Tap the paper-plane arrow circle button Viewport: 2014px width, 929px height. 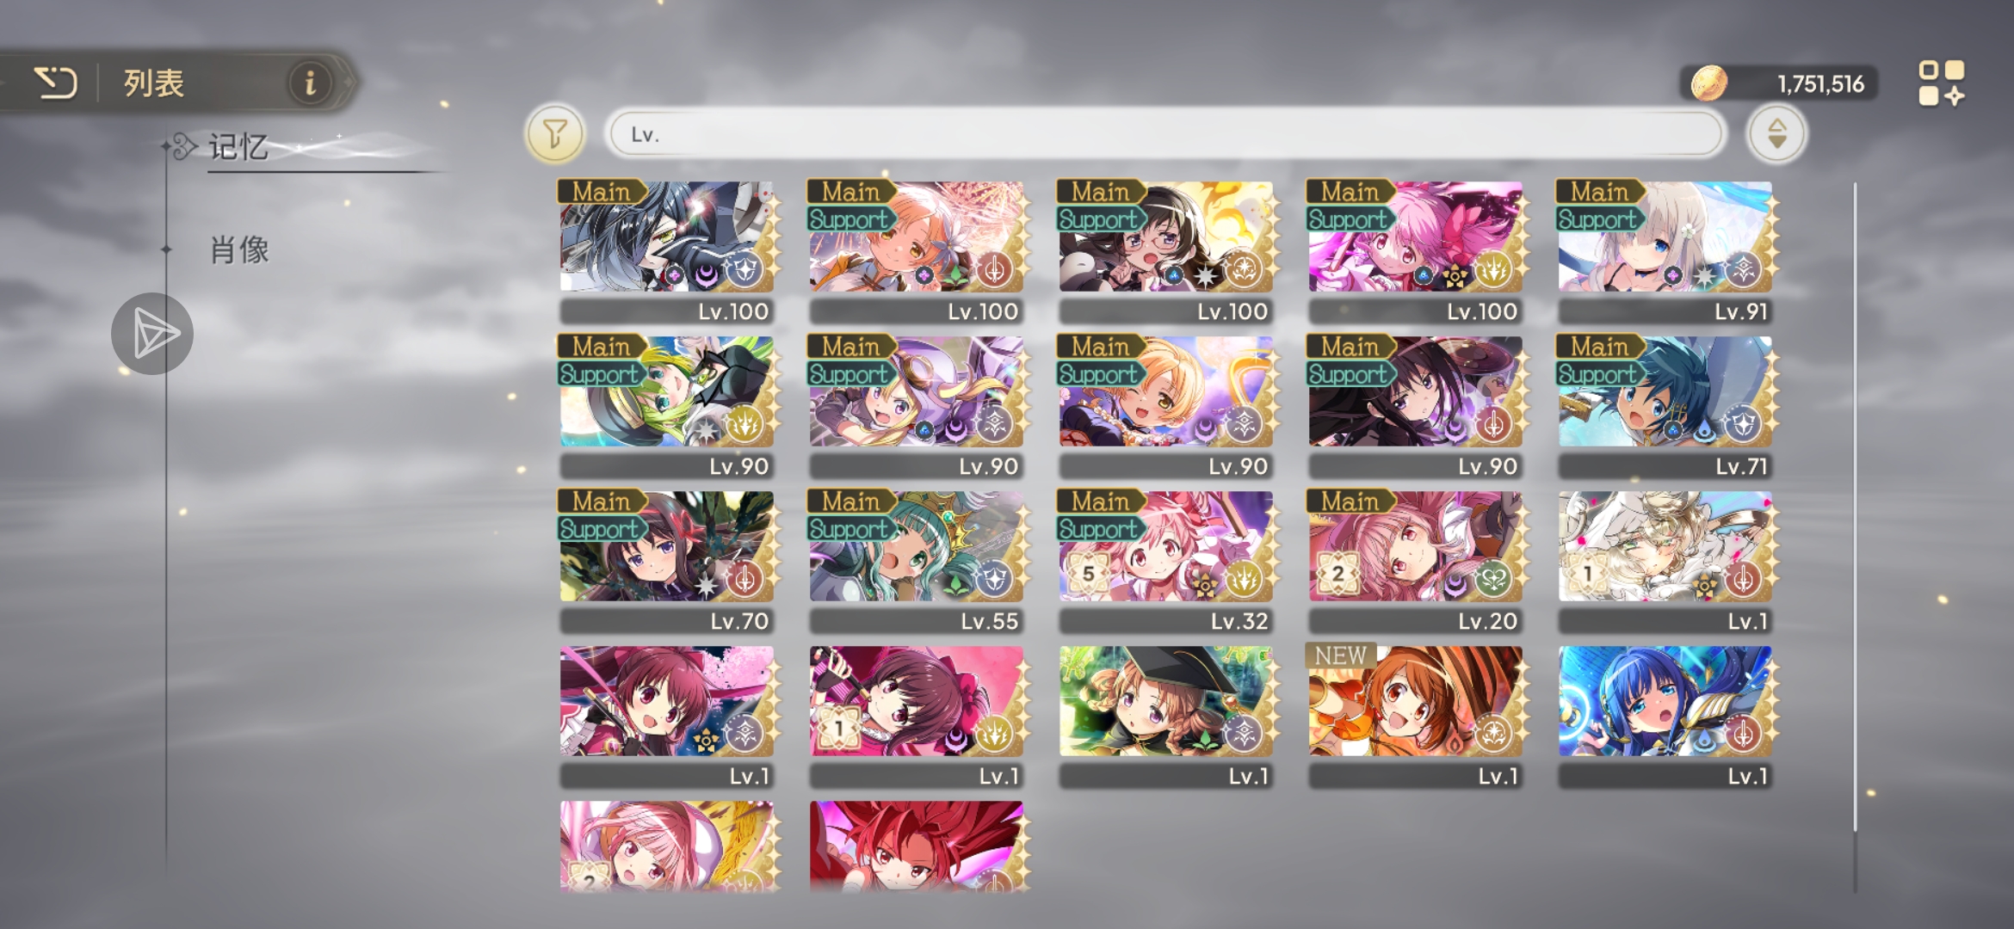coord(152,334)
